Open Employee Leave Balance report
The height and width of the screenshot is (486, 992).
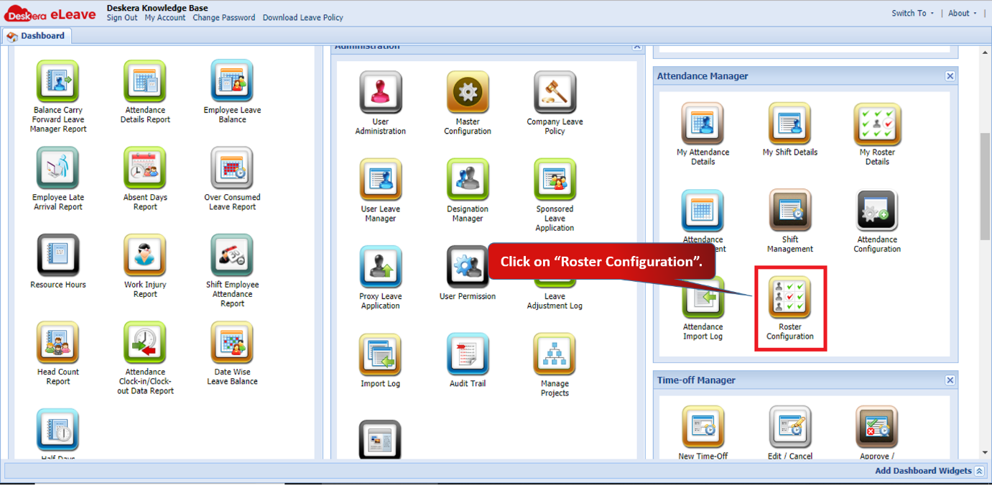(232, 81)
